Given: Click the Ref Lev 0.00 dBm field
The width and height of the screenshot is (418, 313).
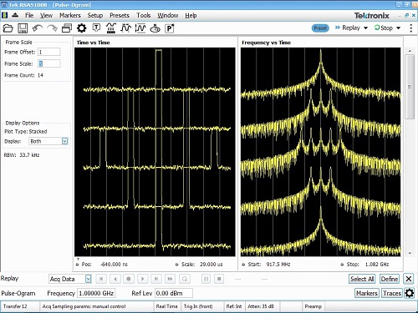Looking at the screenshot, I should click(174, 293).
